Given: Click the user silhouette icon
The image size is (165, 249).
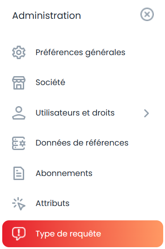Looking at the screenshot, I should pos(19,113).
